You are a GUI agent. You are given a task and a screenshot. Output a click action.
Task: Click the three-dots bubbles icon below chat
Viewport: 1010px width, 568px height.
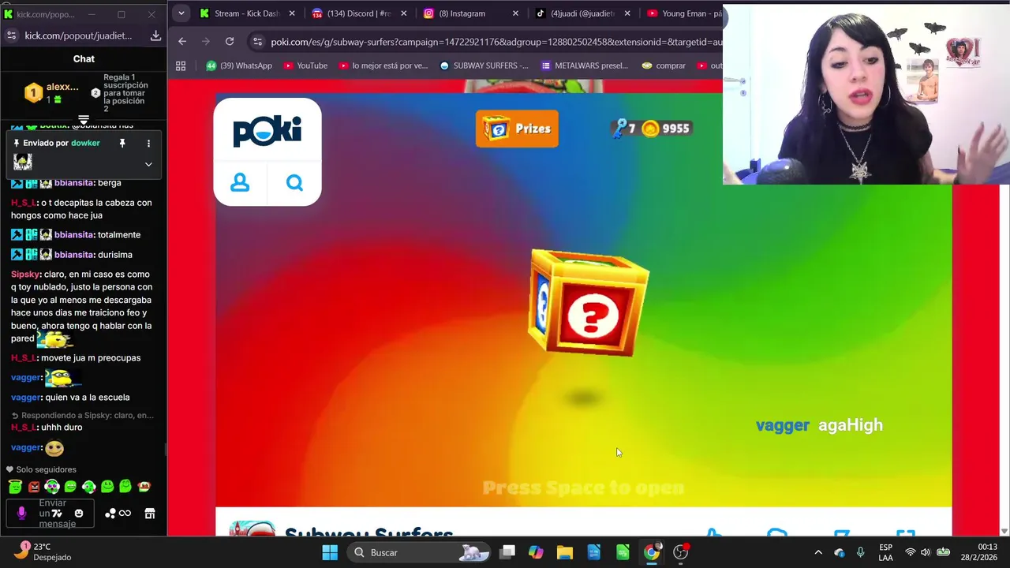(110, 514)
